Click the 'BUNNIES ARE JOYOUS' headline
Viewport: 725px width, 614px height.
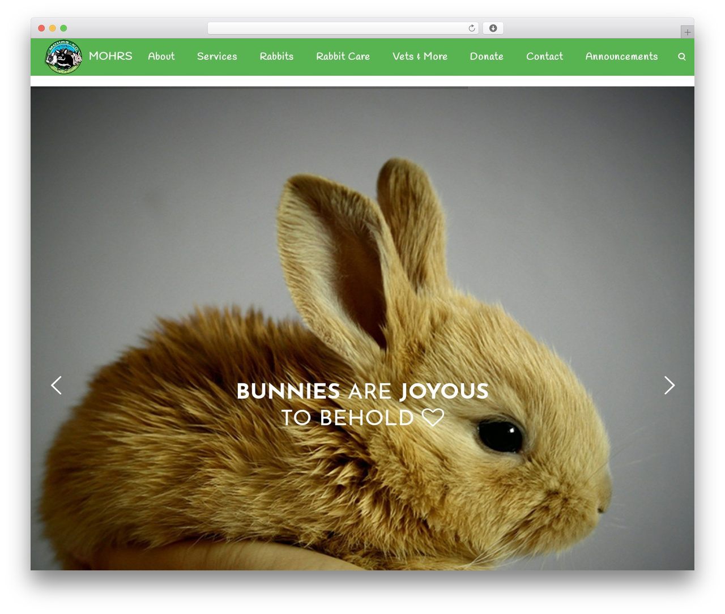point(362,391)
